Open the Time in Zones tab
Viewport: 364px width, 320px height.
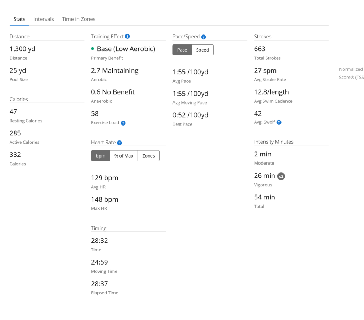pos(79,19)
